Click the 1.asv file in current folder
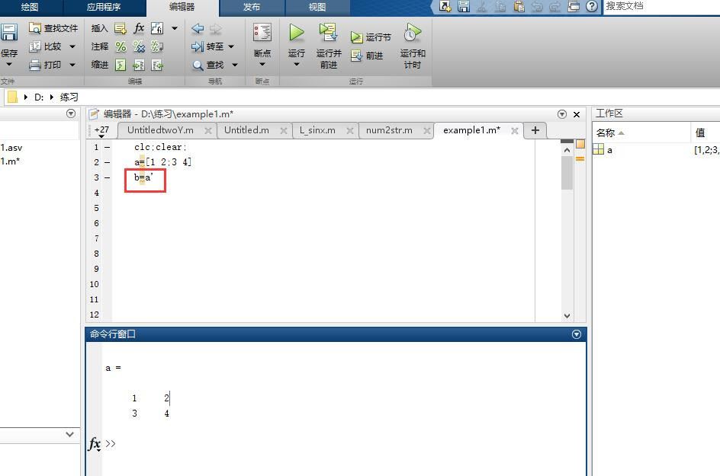Image resolution: width=720 pixels, height=476 pixels. tap(11, 148)
